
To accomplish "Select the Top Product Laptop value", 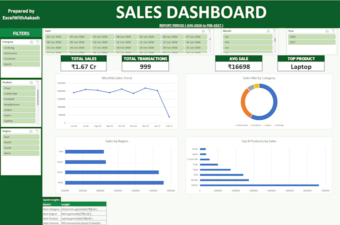I will point(301,67).
